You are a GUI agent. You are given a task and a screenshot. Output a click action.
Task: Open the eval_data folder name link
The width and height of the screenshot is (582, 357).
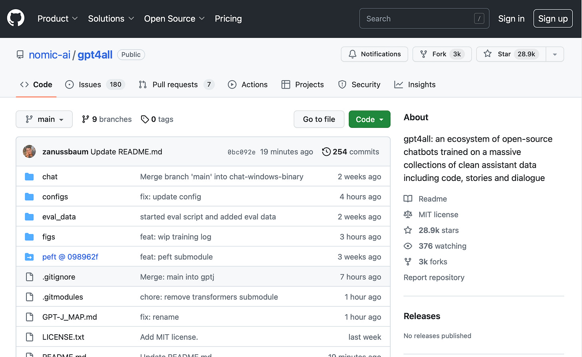coord(59,217)
